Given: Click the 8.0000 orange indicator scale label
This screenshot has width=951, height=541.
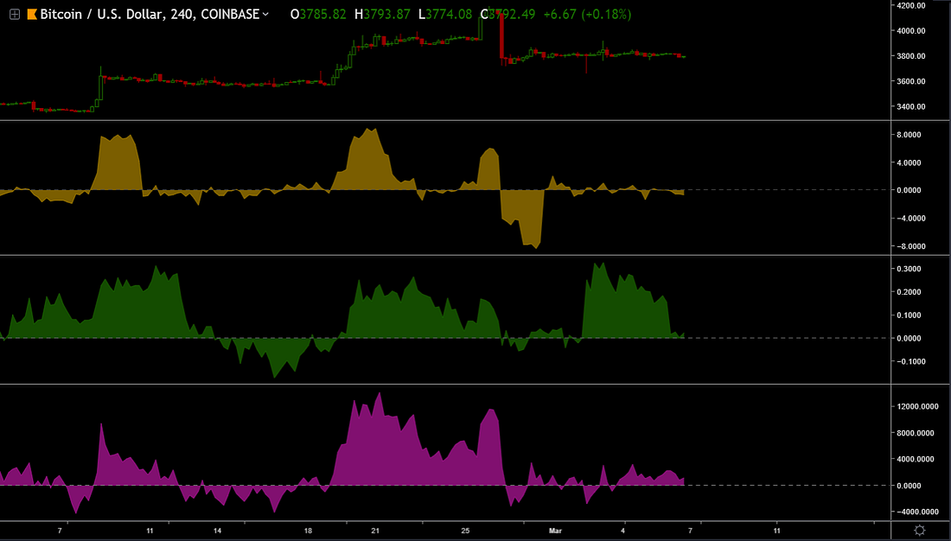Looking at the screenshot, I should [x=910, y=135].
